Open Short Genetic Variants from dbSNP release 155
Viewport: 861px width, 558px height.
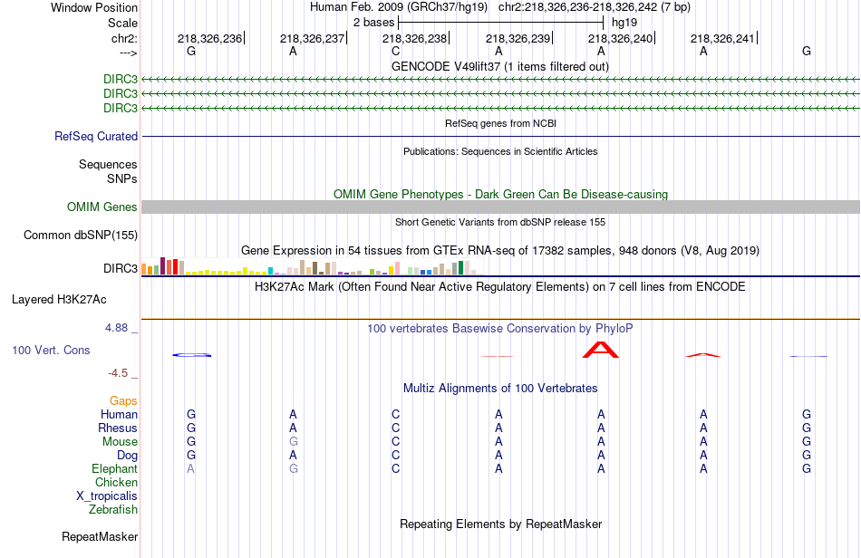500,222
